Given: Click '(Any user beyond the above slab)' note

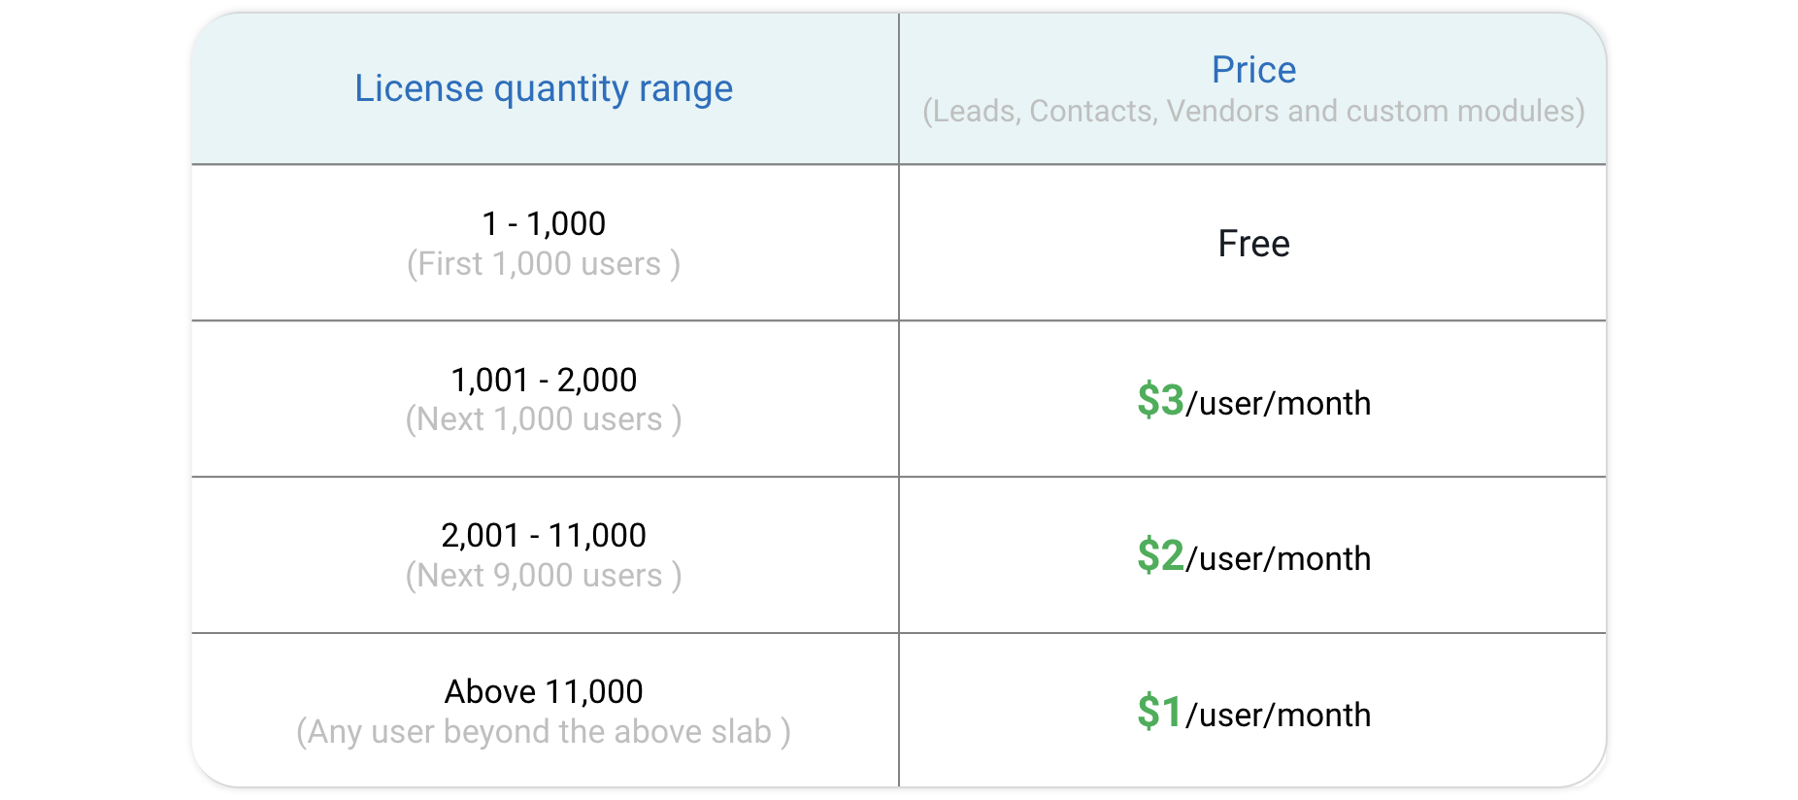Looking at the screenshot, I should tap(543, 732).
